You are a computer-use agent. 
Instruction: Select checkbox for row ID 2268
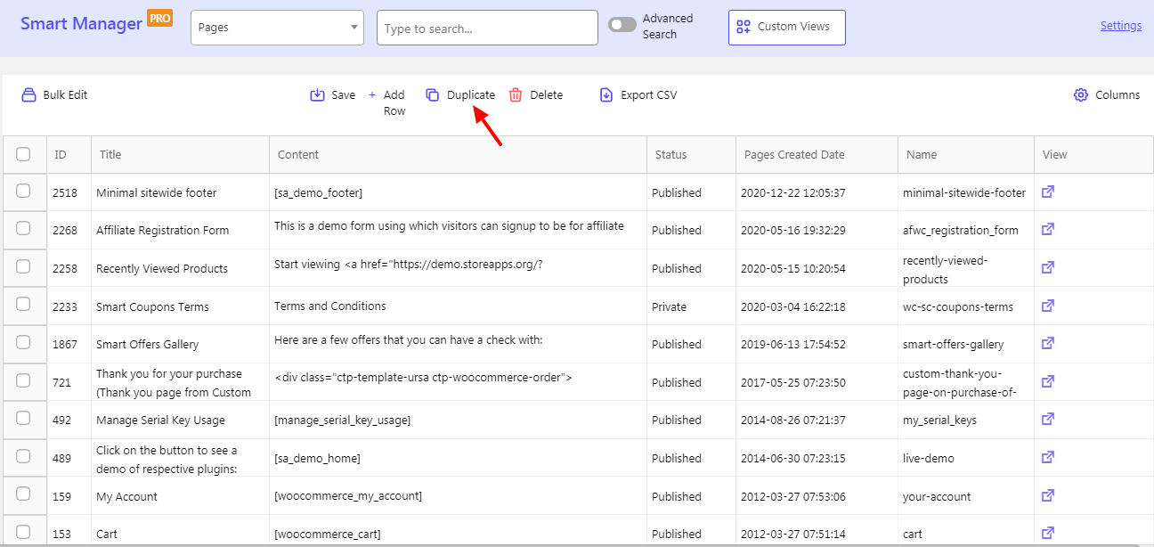tap(23, 228)
